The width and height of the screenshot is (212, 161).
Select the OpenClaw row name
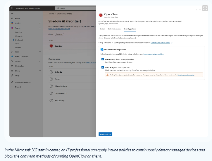coord(58,46)
